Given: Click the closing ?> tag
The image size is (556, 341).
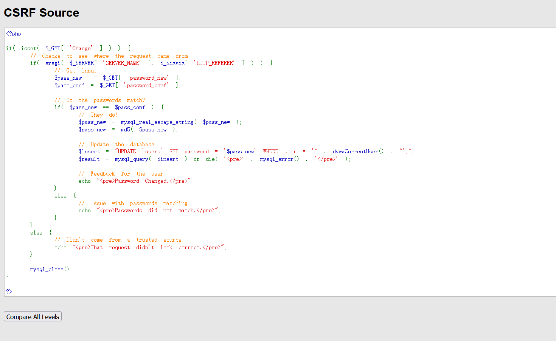Looking at the screenshot, I should [x=9, y=291].
